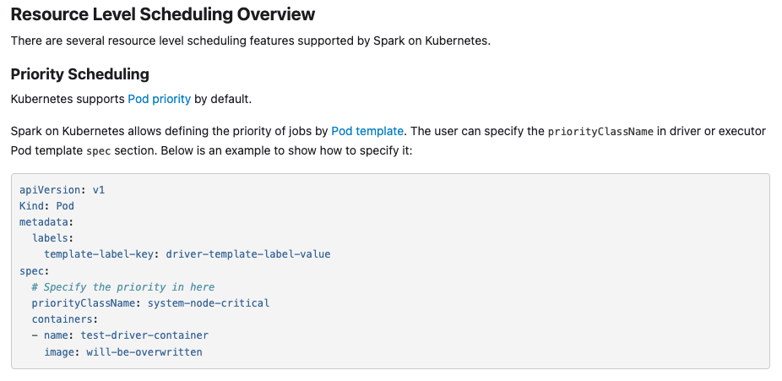The image size is (782, 381).
Task: Click the containers: line in the YAML
Action: tap(65, 319)
